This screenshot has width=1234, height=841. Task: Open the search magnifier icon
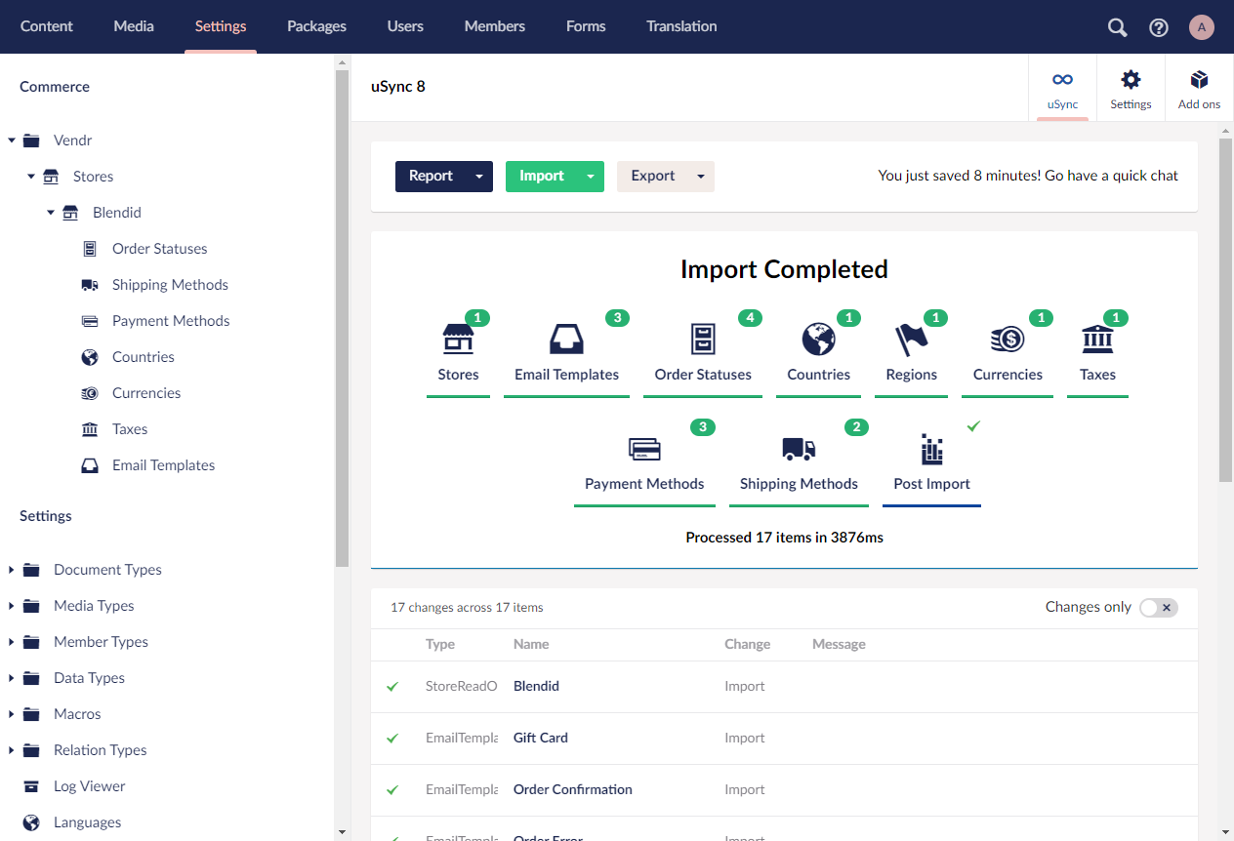point(1118,27)
